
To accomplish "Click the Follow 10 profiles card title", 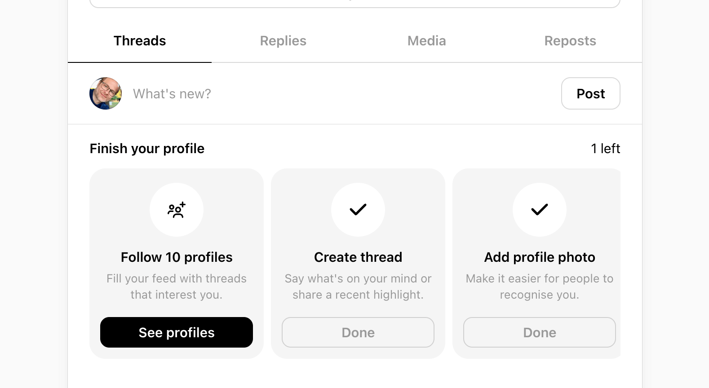I will (177, 257).
